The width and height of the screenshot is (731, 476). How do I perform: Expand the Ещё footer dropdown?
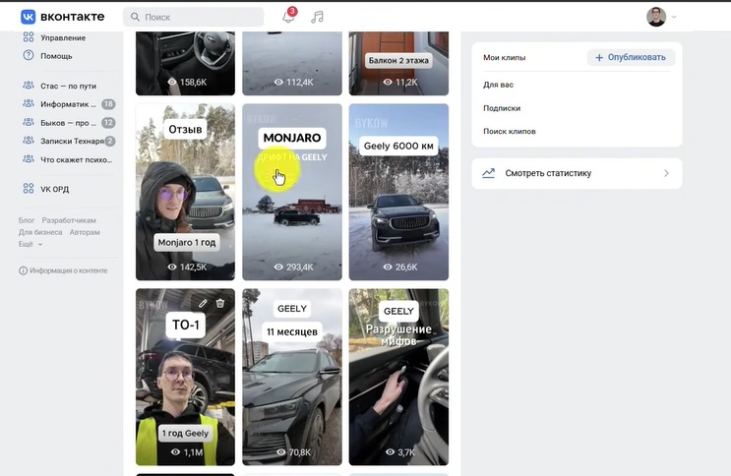point(30,244)
